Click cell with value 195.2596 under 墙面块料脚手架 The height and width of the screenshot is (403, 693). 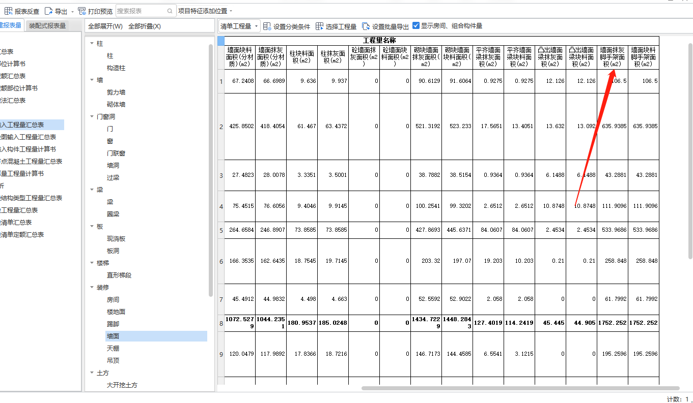pos(644,354)
